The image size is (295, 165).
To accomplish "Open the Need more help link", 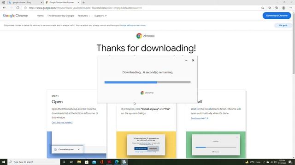I will (200, 118).
